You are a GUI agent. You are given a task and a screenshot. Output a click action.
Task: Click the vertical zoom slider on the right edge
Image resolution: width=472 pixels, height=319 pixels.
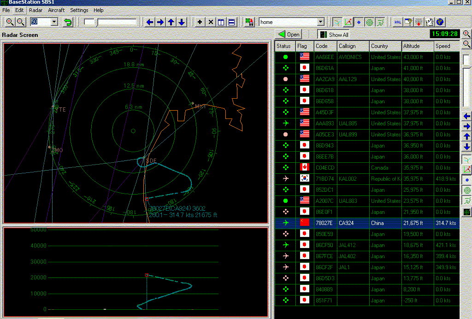click(x=466, y=80)
